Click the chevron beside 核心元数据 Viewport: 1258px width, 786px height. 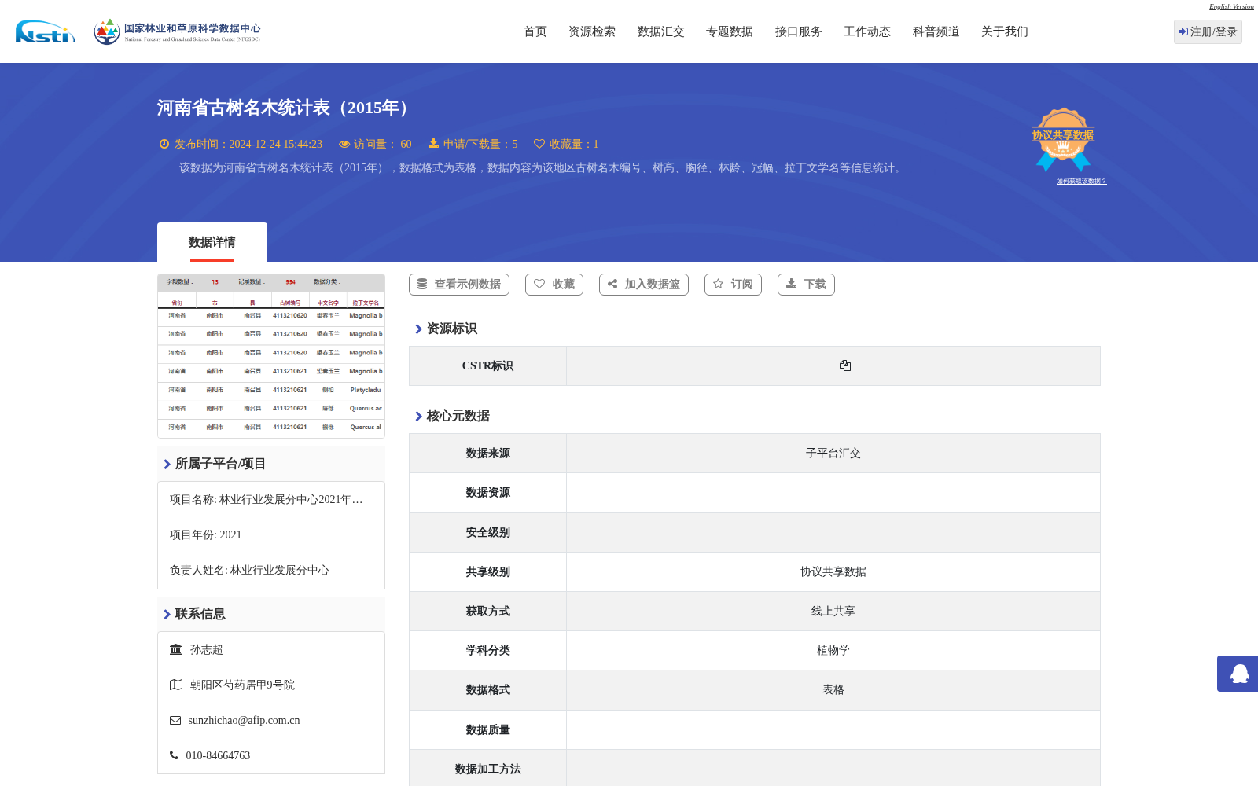[418, 416]
